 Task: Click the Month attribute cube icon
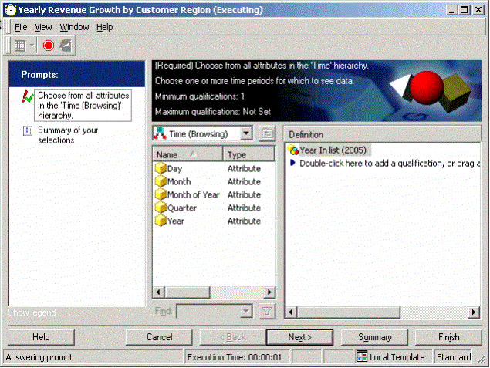coord(161,181)
